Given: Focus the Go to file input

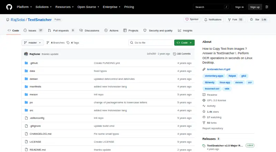Looking at the screenshot, I should 151,43.
